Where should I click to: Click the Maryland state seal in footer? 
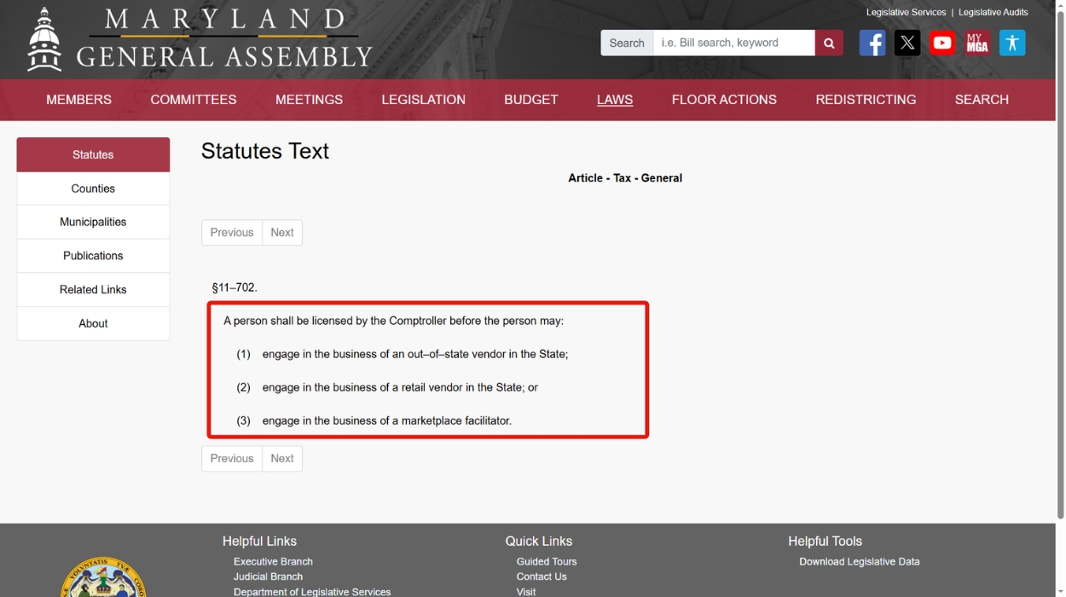pos(103,577)
